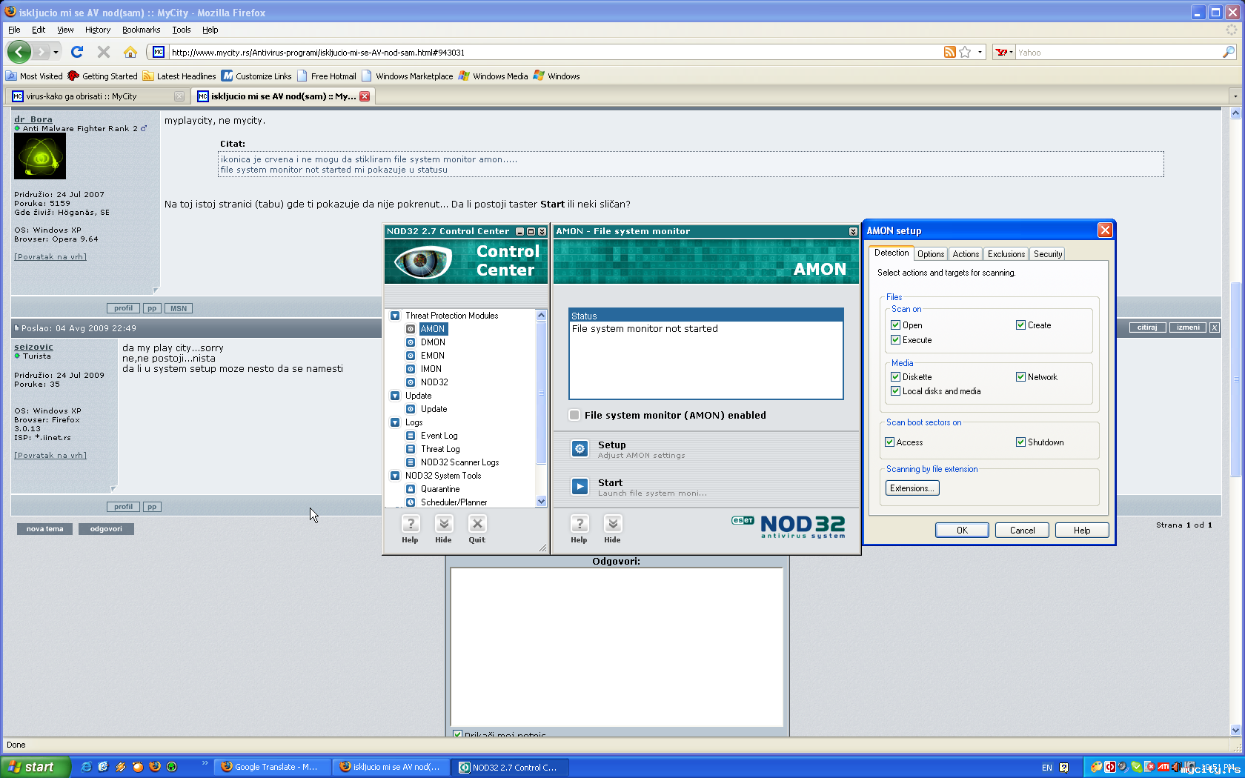Switch to the Security tab
This screenshot has height=778, width=1245.
(x=1048, y=254)
